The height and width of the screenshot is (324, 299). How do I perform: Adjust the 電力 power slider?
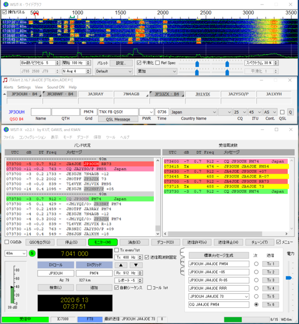tap(289, 278)
